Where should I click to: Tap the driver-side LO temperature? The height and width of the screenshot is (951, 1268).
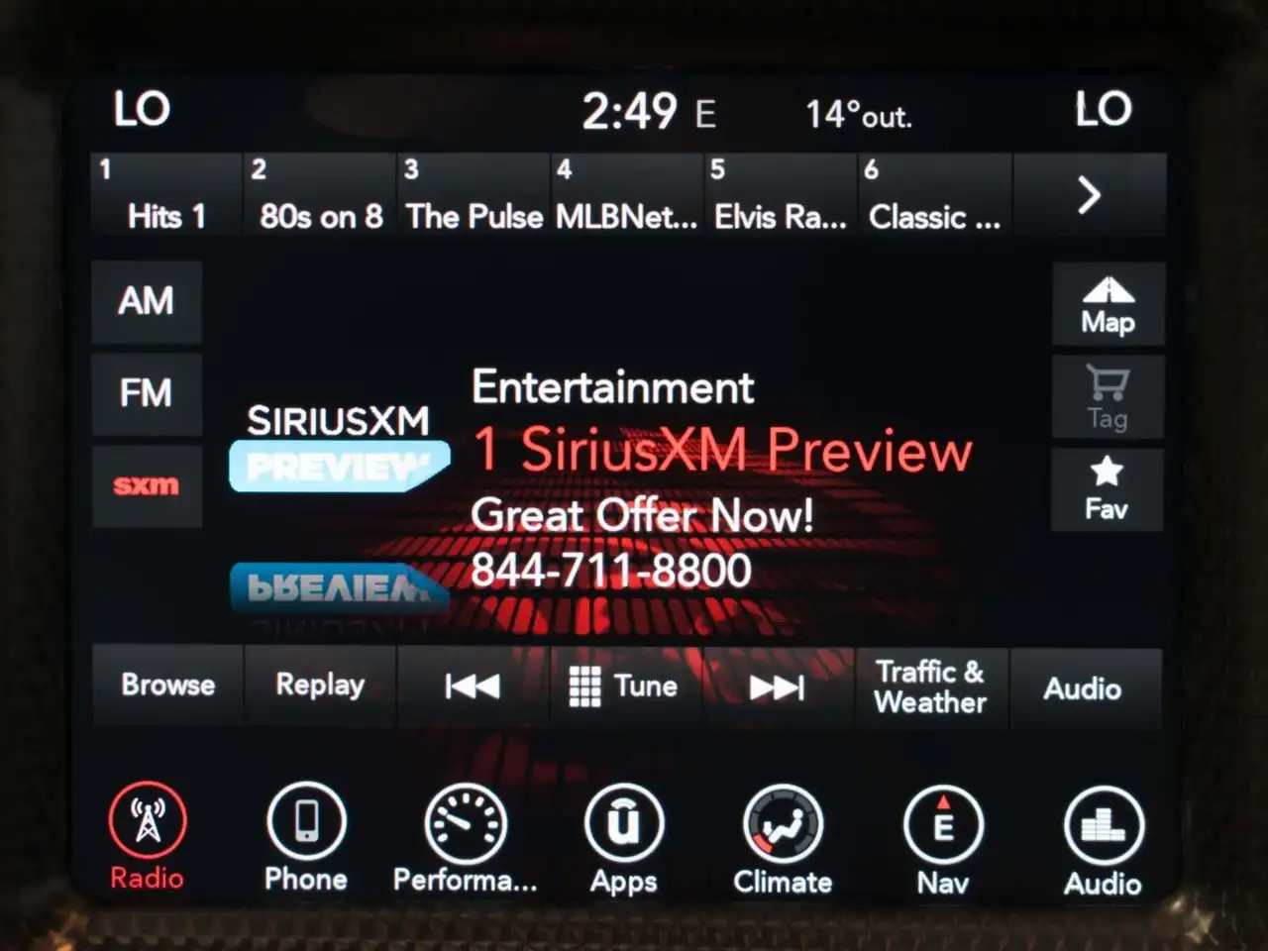(142, 109)
